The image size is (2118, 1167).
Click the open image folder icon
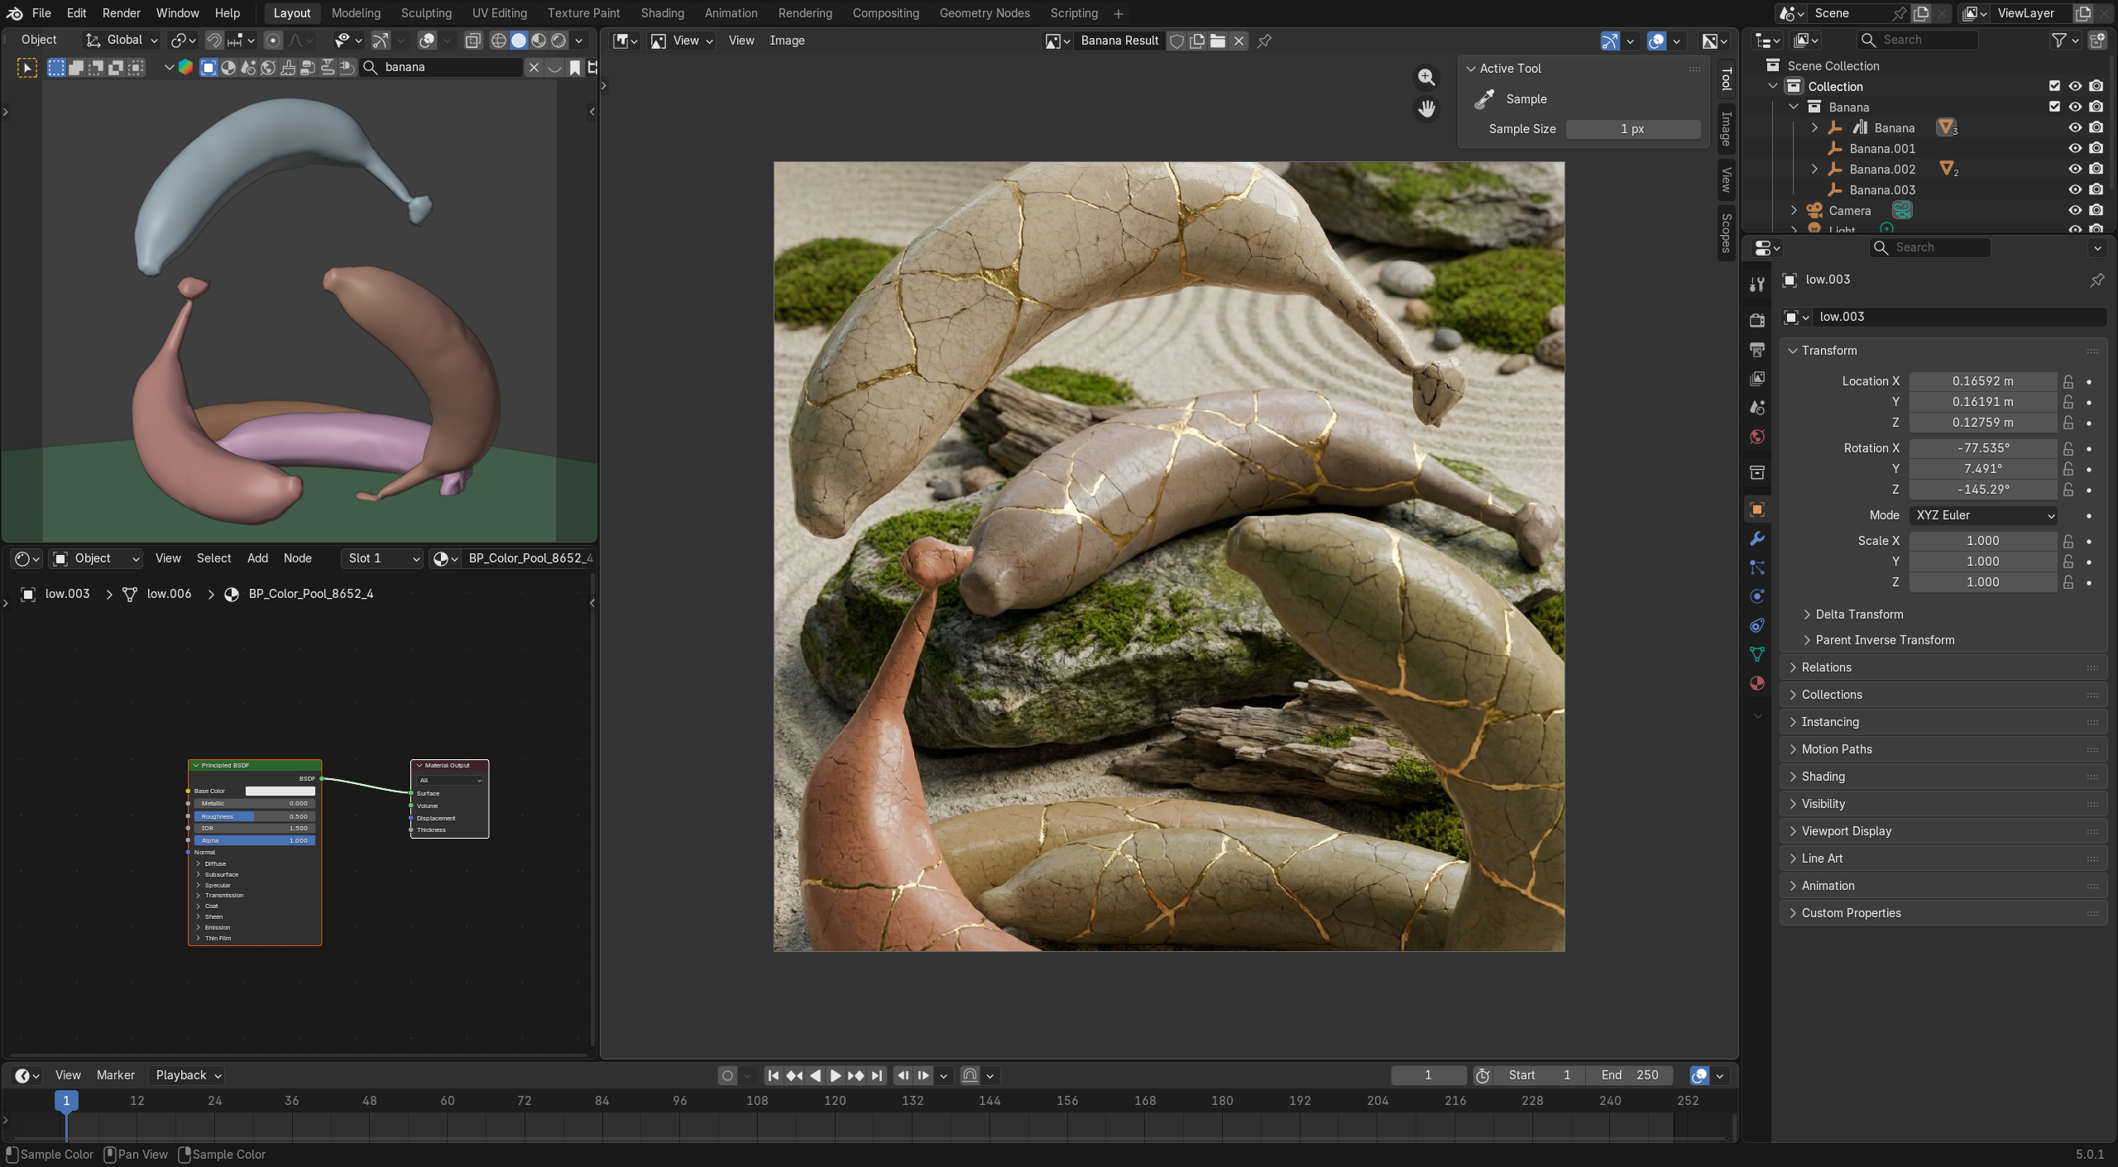point(1218,41)
